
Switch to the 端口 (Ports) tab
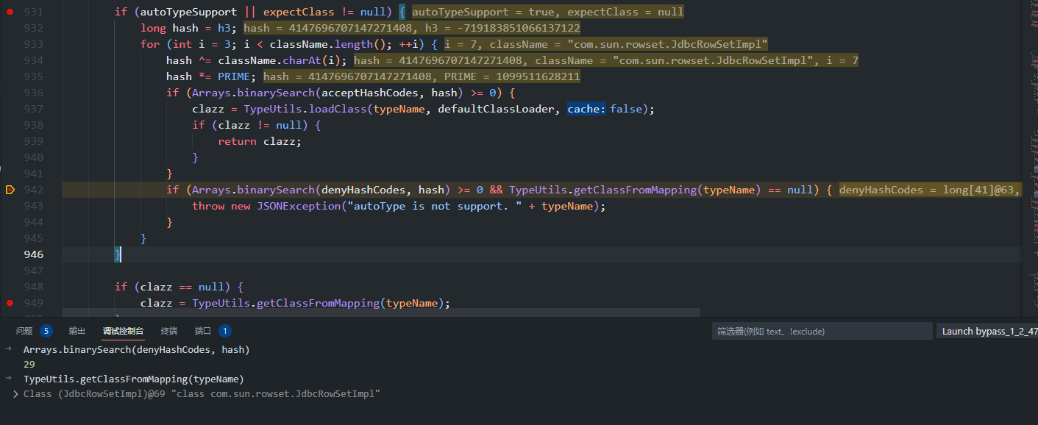coord(203,331)
